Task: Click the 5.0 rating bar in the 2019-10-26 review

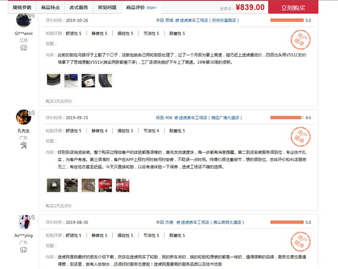Action: 287,20
